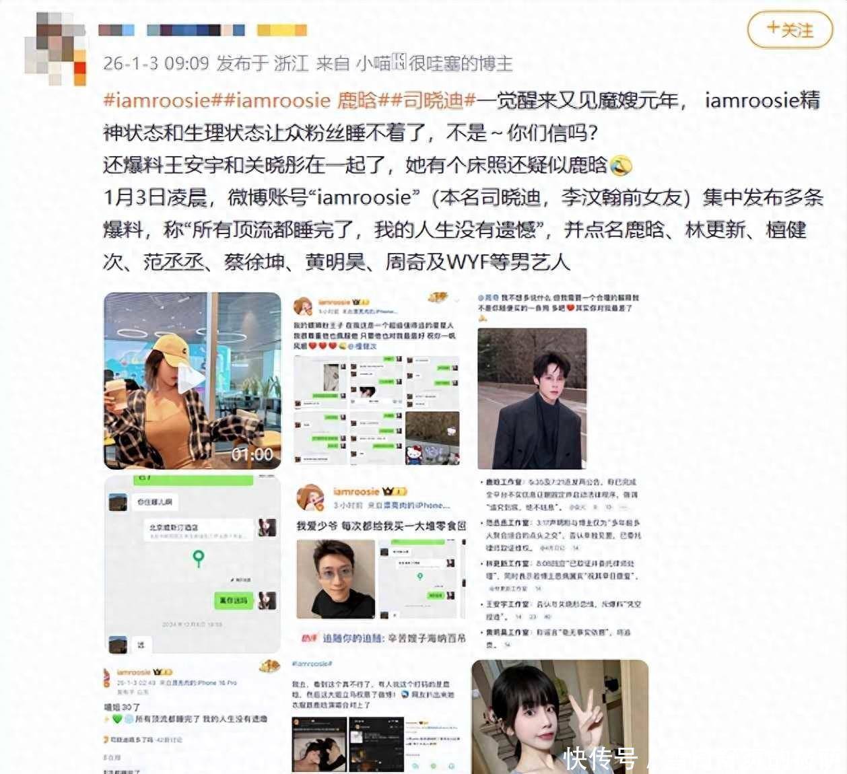Open the selfie of man with glasses
The image size is (847, 774).
(336, 579)
